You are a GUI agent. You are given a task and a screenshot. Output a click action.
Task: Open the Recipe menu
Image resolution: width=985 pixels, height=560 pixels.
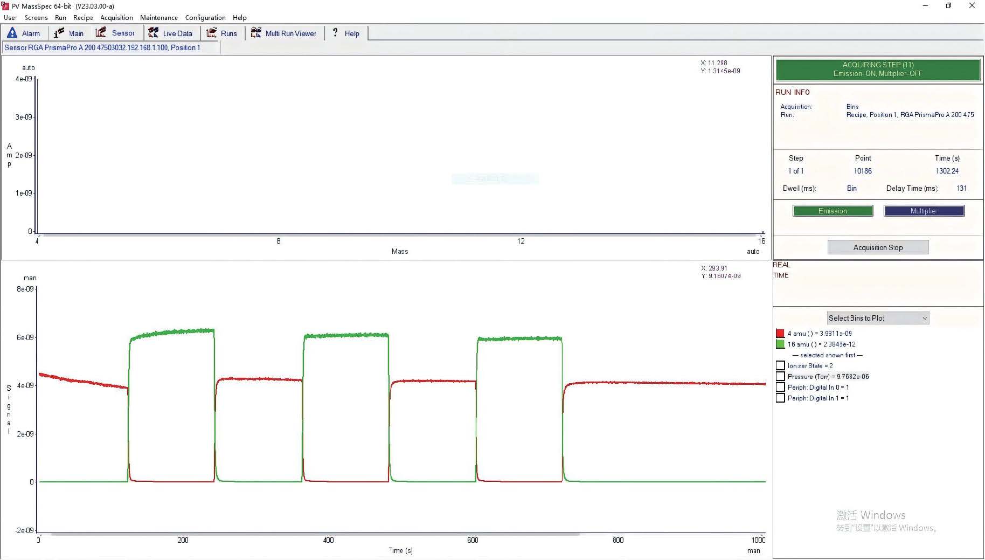(83, 18)
